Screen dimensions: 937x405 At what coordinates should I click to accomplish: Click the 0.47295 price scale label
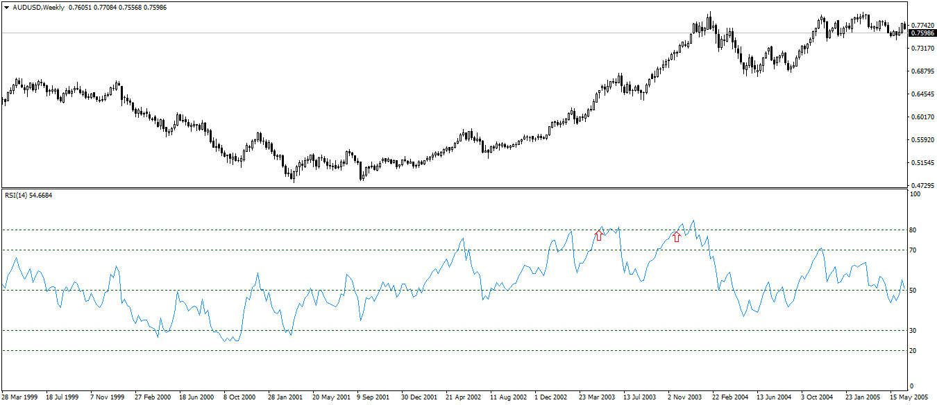pos(922,185)
